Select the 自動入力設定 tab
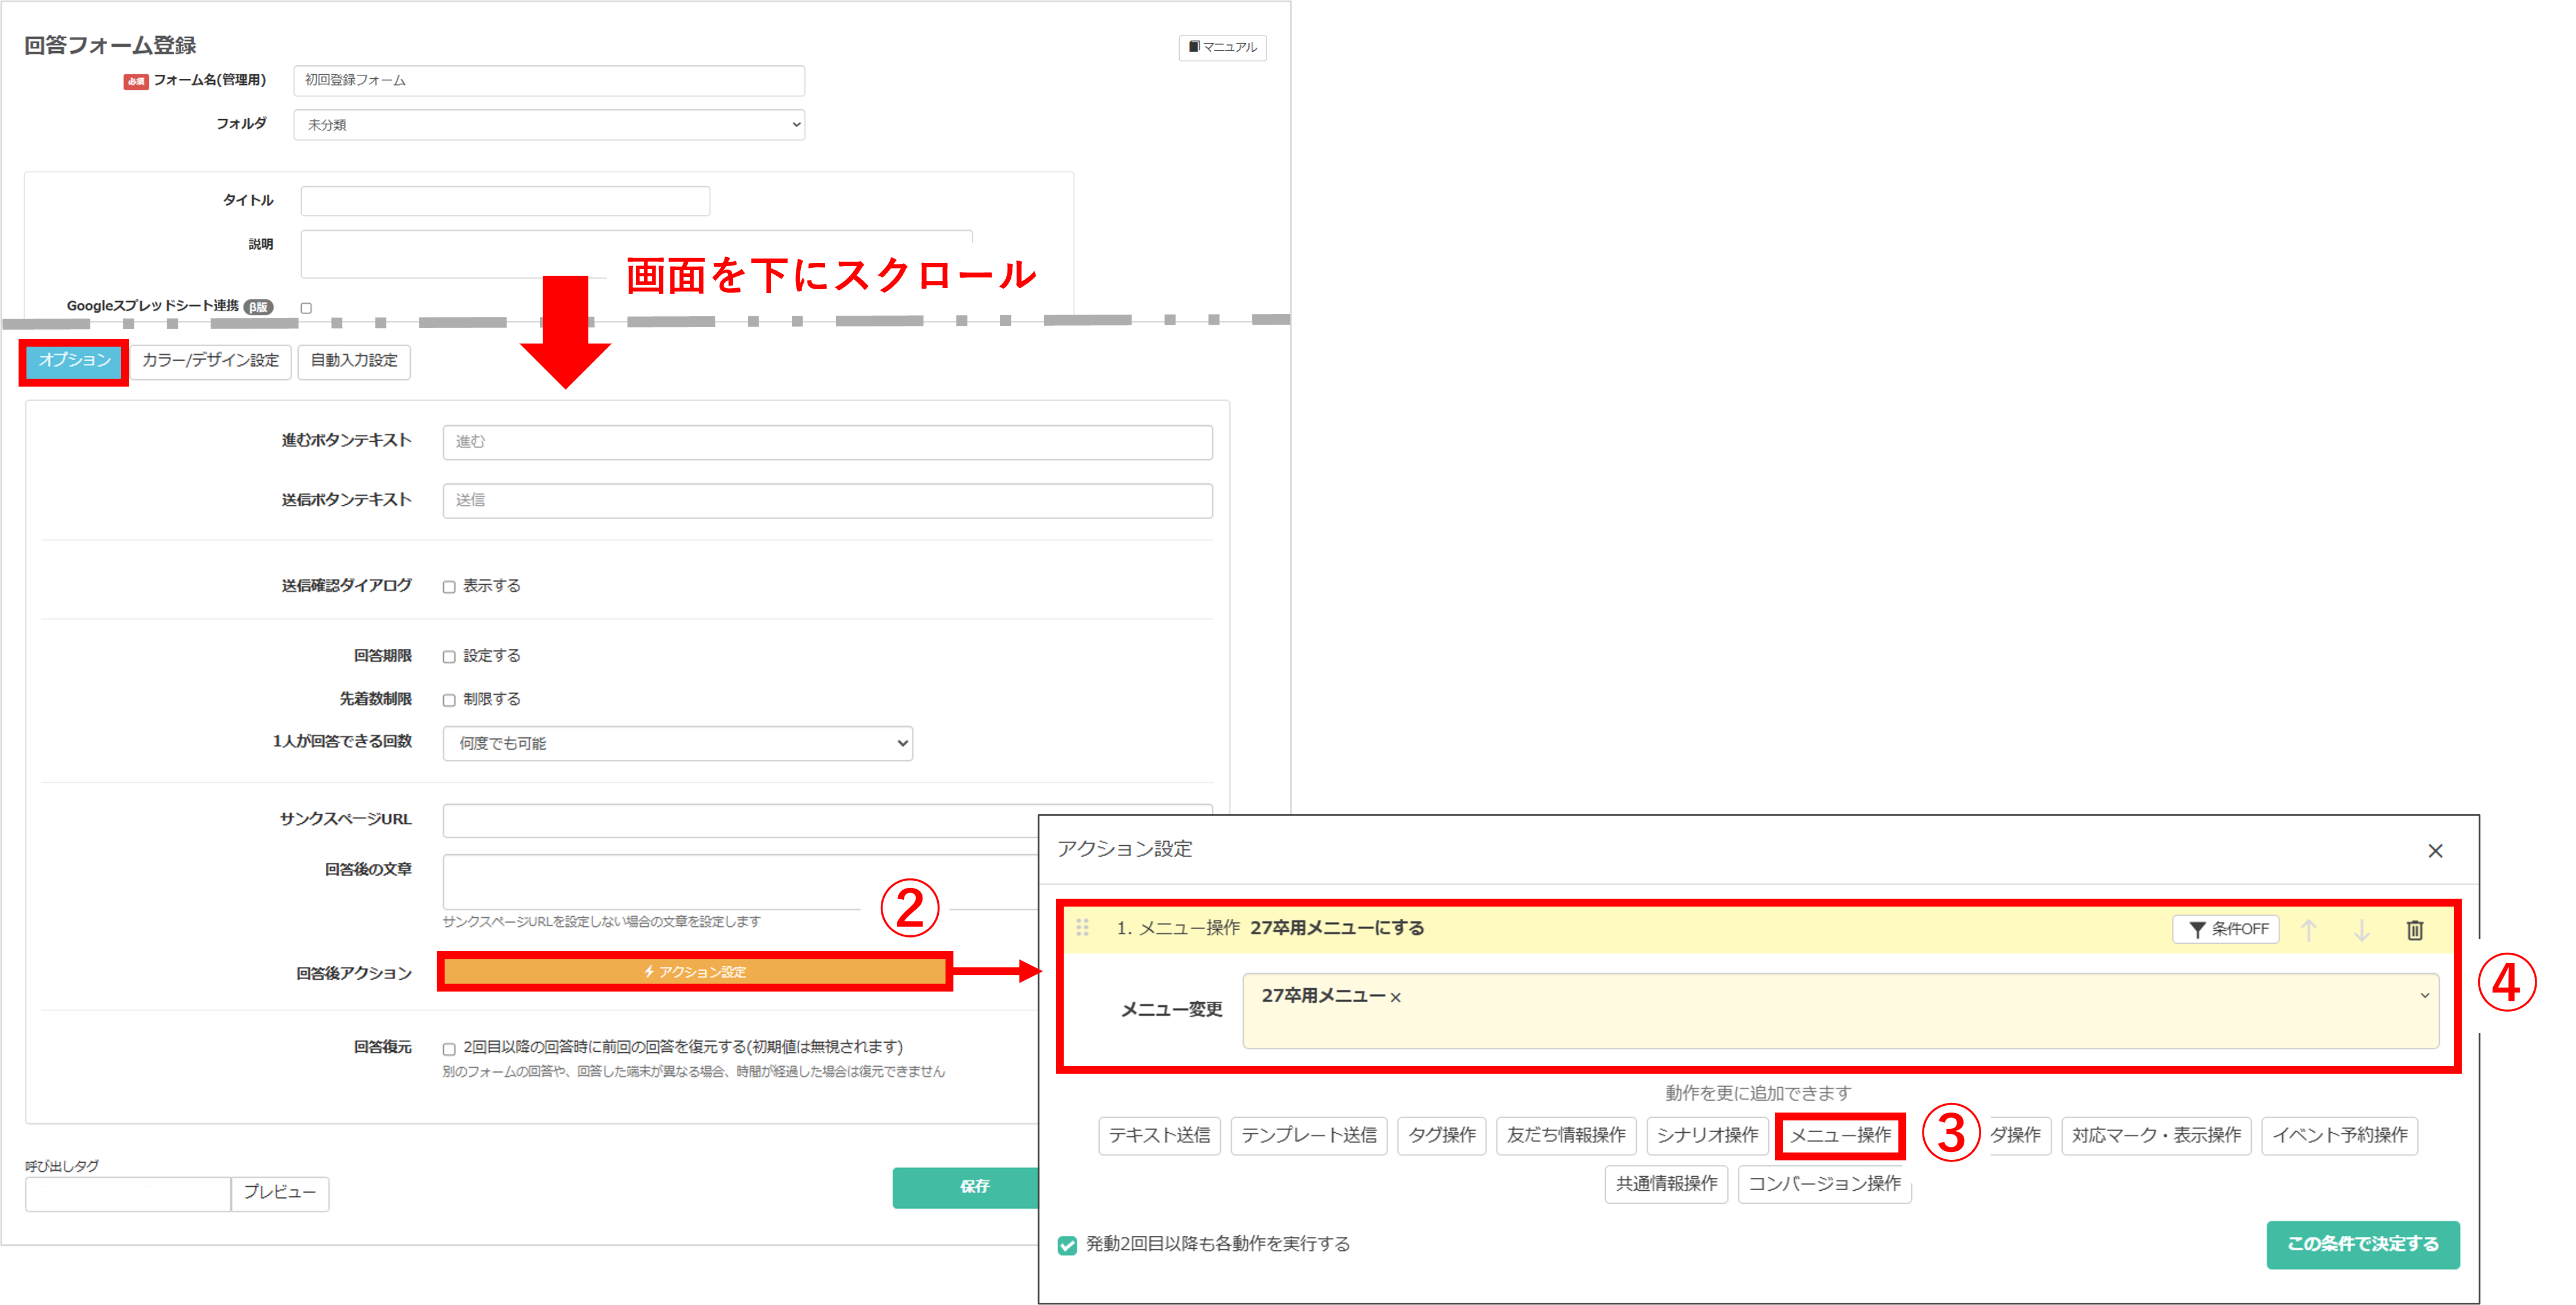Image resolution: width=2576 pixels, height=1305 pixels. click(x=354, y=362)
